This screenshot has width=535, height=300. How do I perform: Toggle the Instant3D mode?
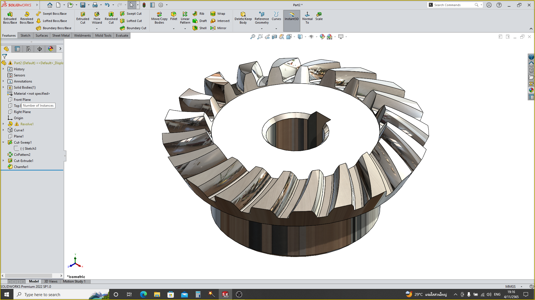click(x=292, y=21)
